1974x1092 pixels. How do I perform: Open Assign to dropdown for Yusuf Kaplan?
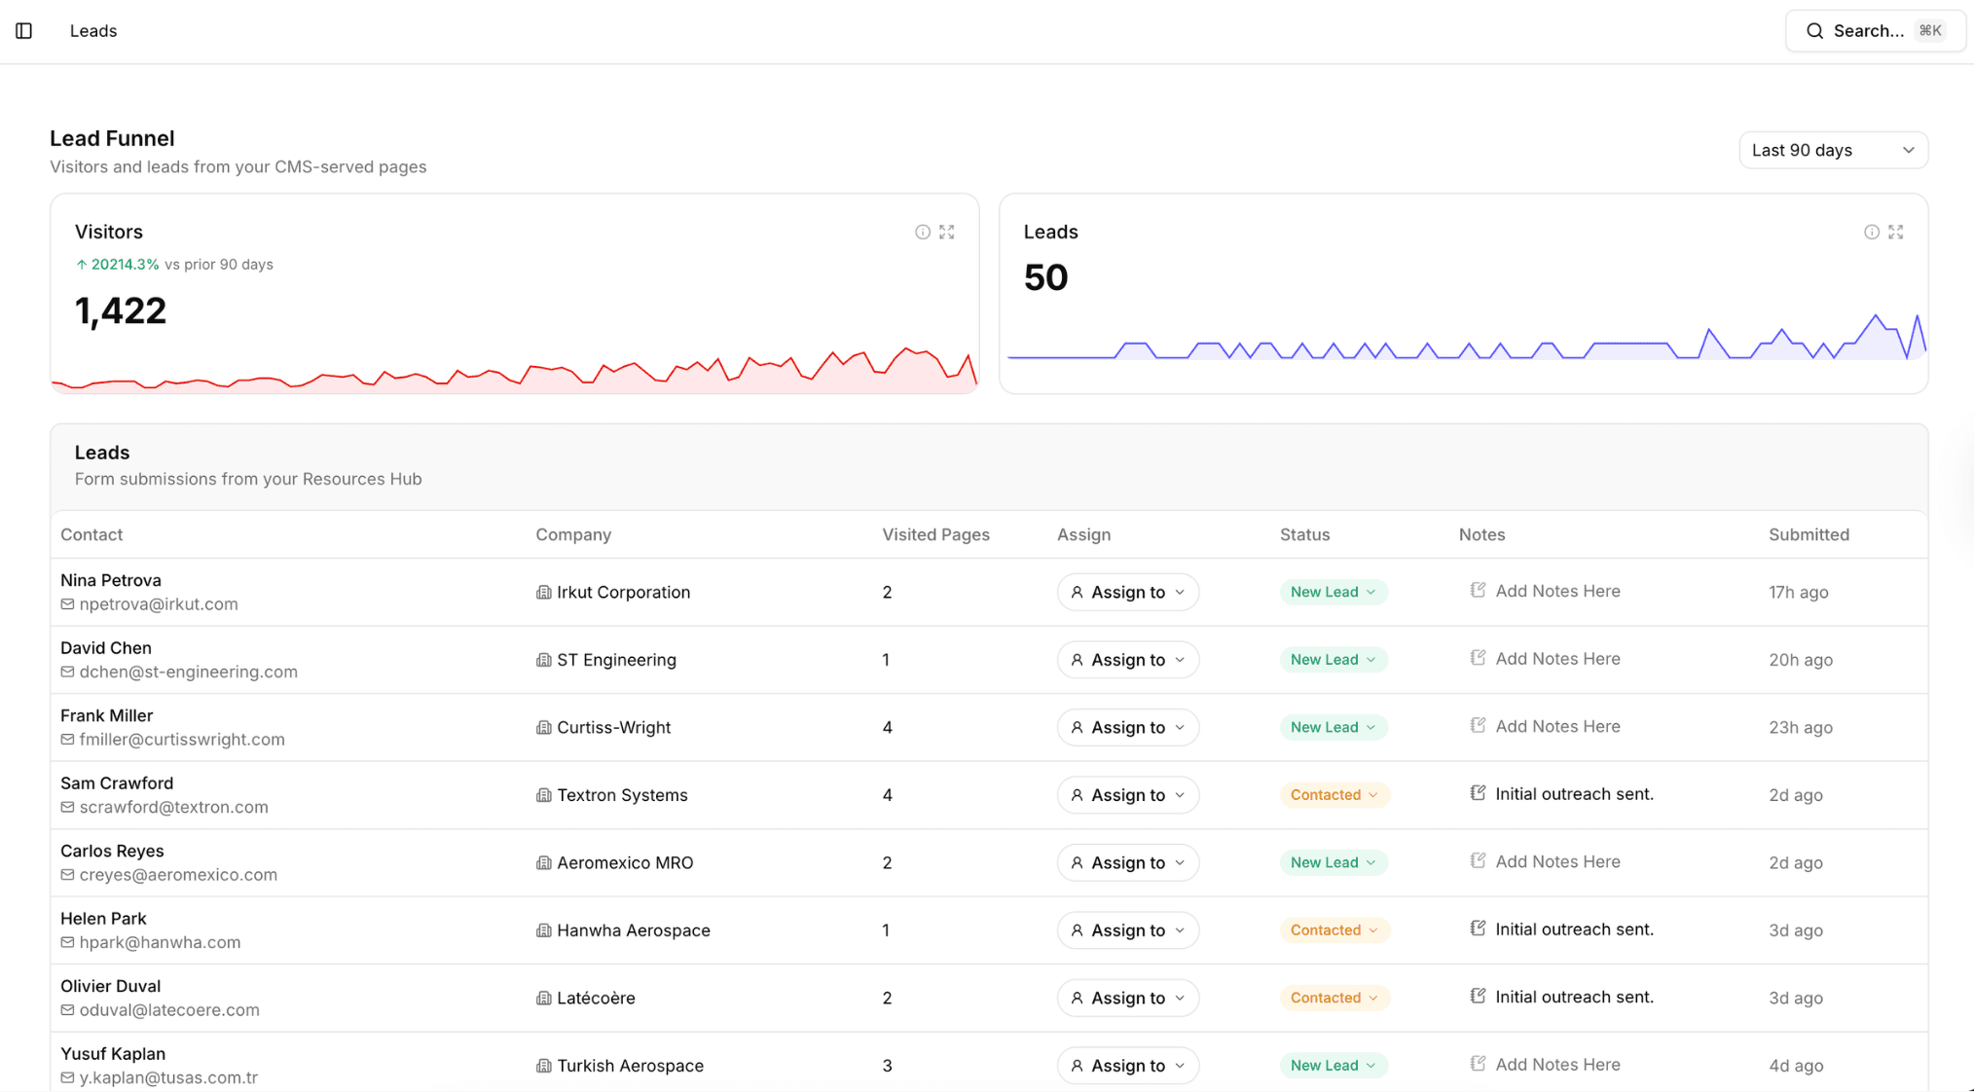pyautogui.click(x=1127, y=1066)
